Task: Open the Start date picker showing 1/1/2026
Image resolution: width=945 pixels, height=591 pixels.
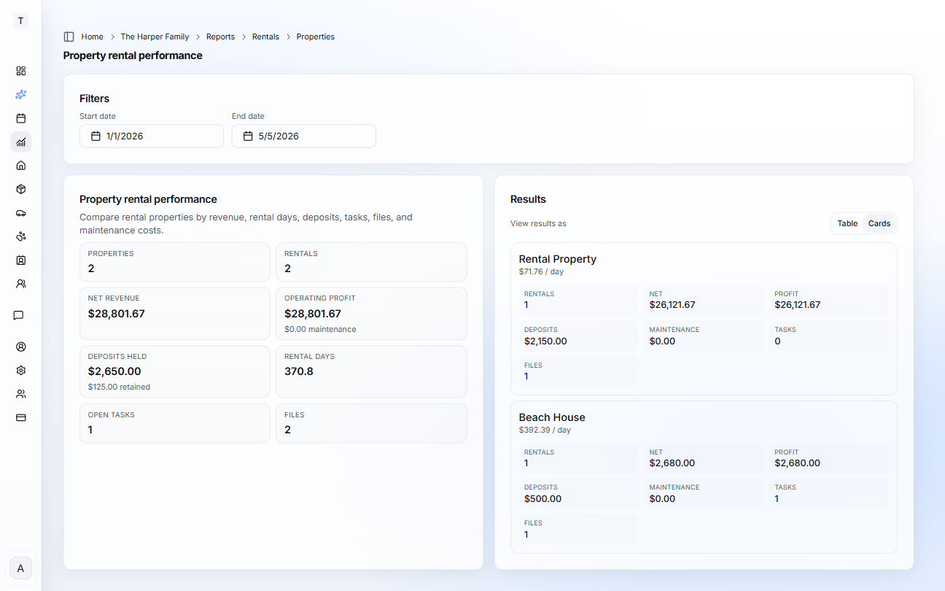Action: point(152,136)
